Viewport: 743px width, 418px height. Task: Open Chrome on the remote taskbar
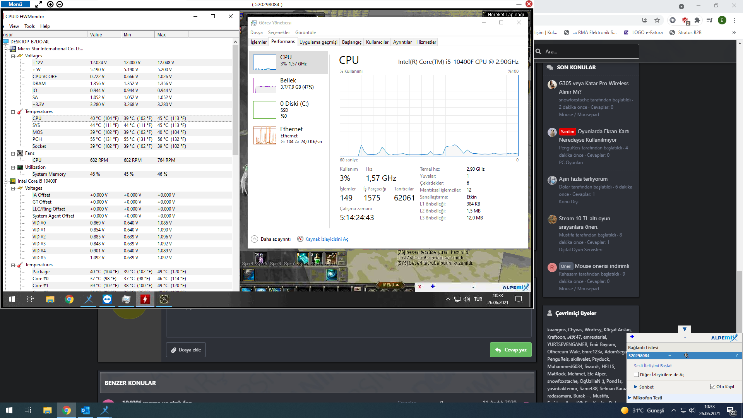tap(69, 299)
